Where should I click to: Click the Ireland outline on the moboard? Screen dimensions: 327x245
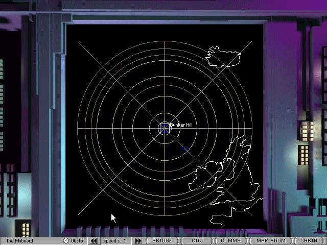205,176
